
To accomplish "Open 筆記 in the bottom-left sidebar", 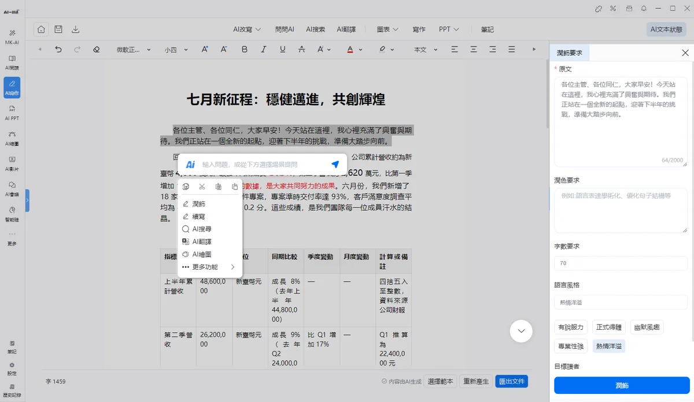I will coord(12,347).
